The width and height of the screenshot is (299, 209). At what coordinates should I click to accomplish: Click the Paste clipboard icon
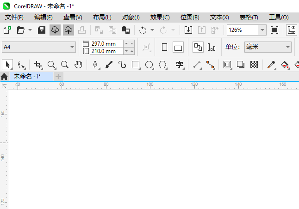point(126,30)
